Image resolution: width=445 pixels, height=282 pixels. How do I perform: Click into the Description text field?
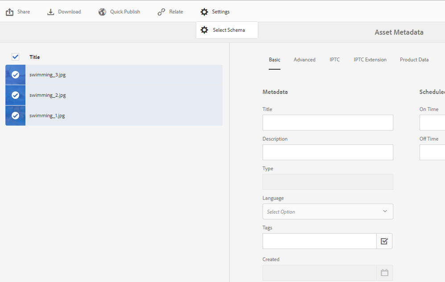coord(328,152)
